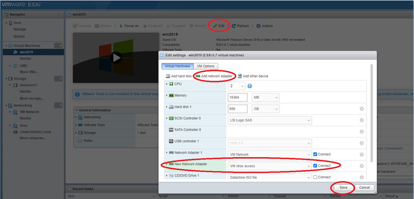Select Host in the Navigator
This screenshot has height=199, width=414.
pos(17,23)
